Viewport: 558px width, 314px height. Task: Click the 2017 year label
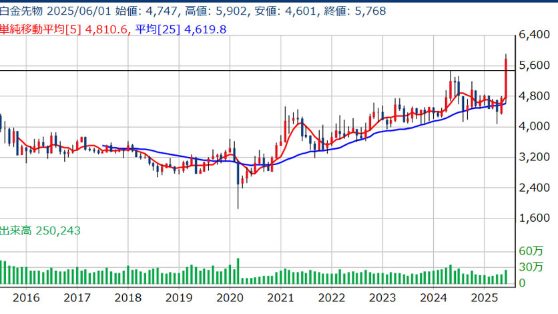click(77, 297)
